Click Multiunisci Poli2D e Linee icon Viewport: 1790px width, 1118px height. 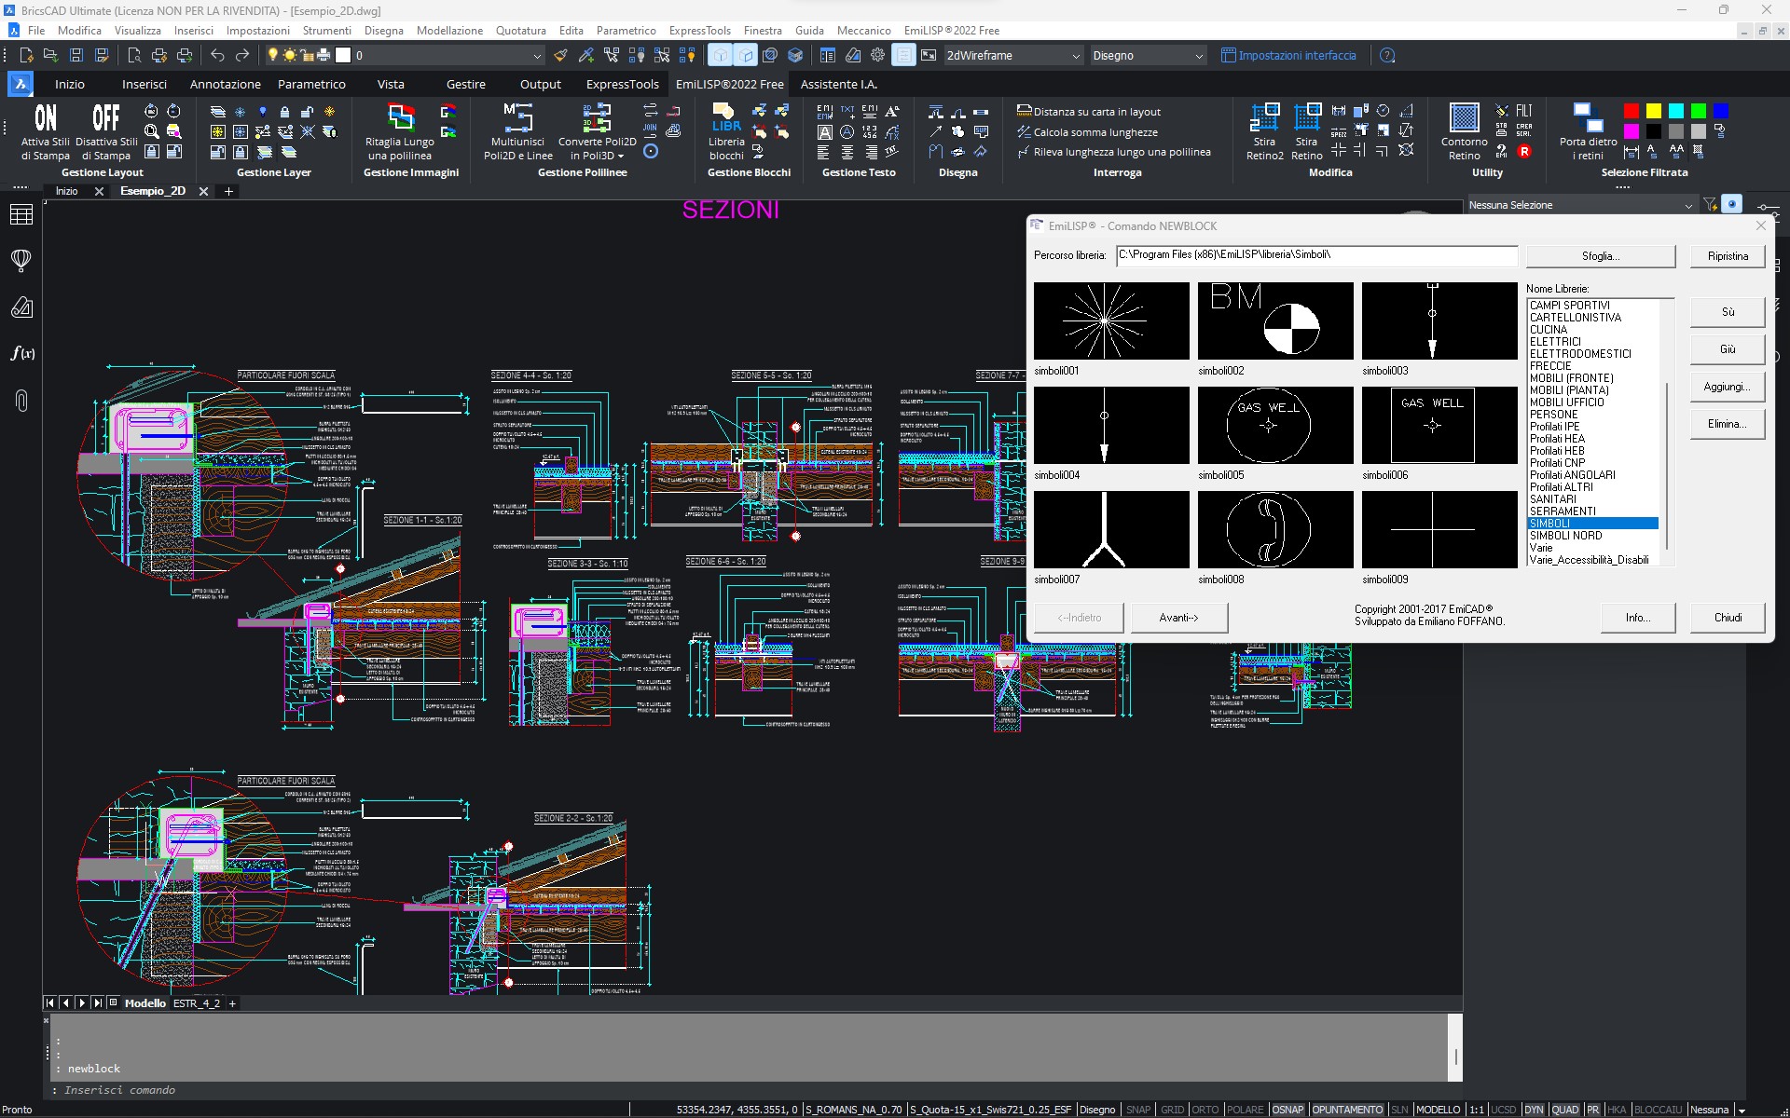click(x=517, y=119)
